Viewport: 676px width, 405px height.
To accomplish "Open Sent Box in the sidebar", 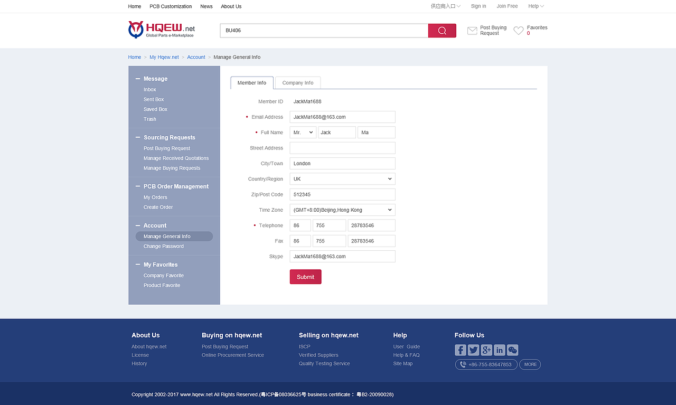I will pos(154,99).
